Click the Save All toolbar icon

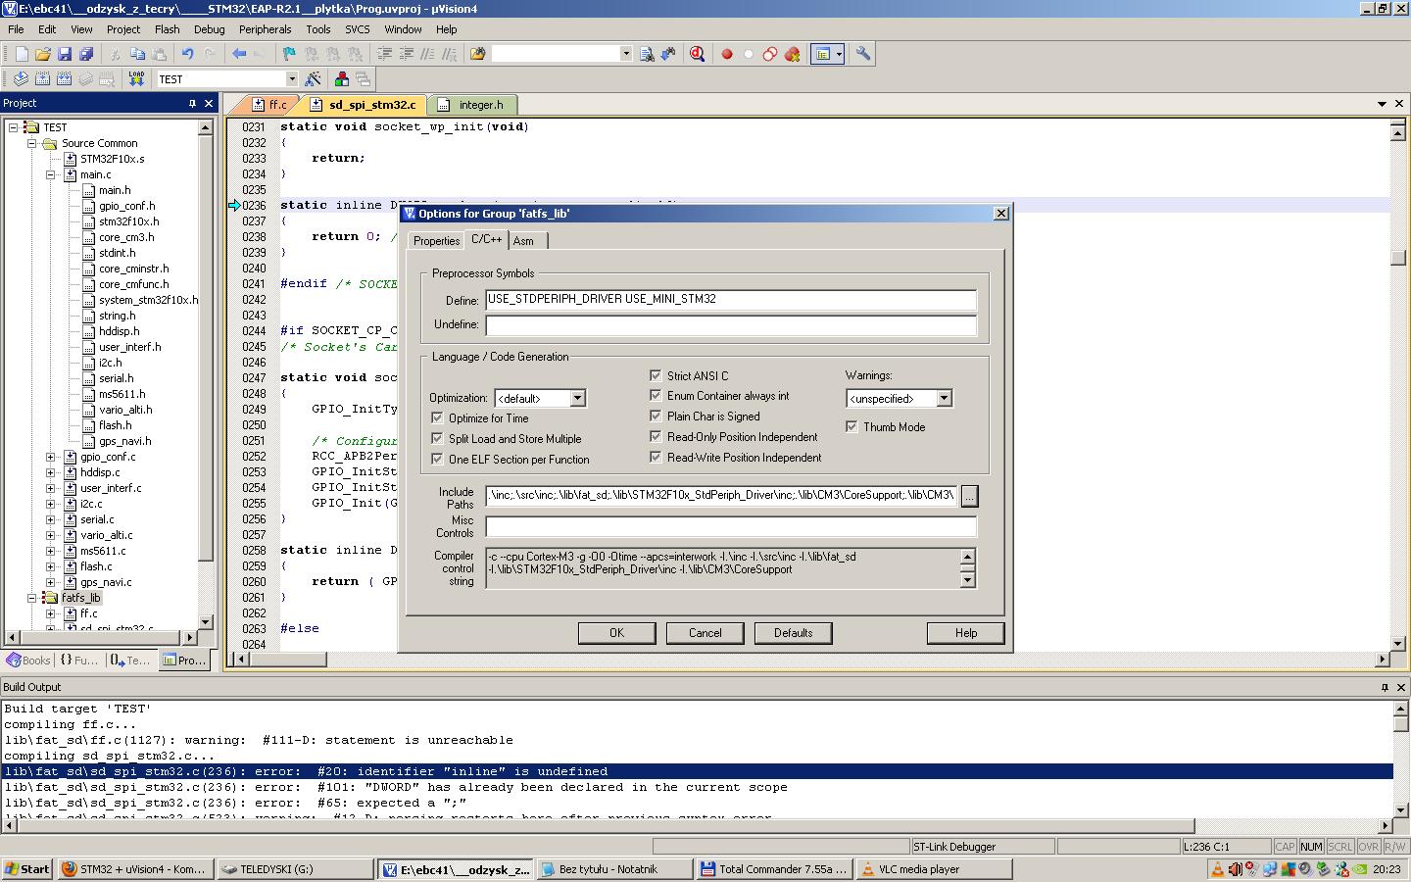pyautogui.click(x=86, y=54)
